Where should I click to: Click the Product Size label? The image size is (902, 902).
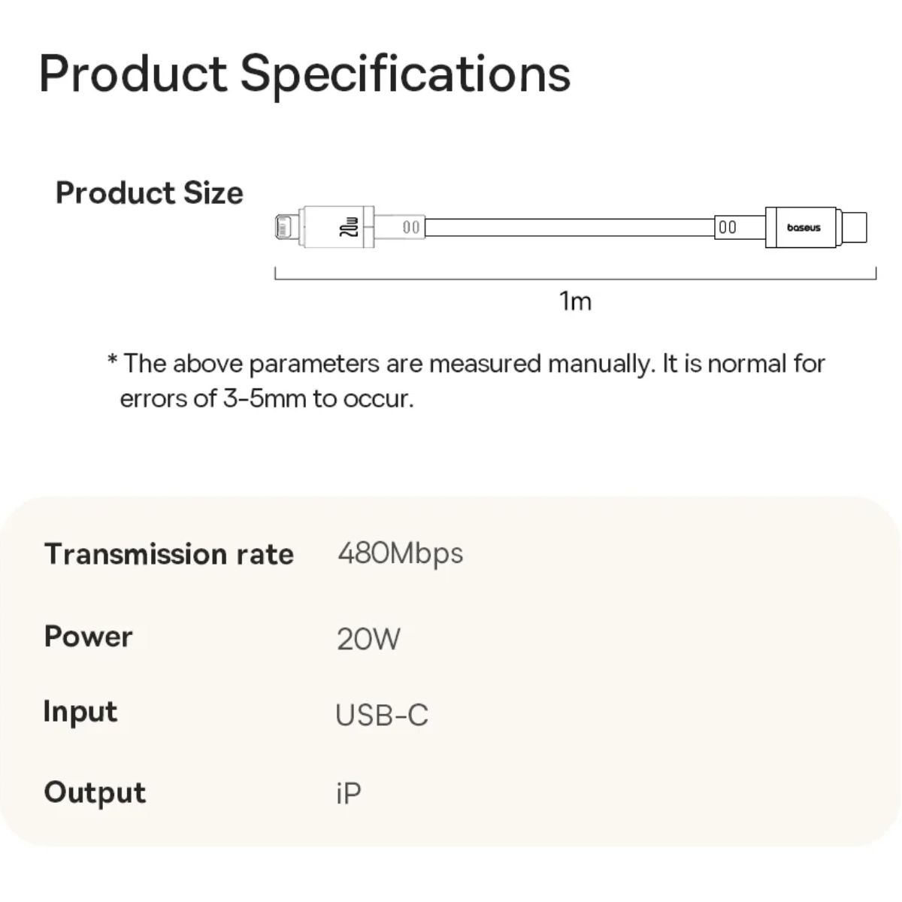(150, 193)
